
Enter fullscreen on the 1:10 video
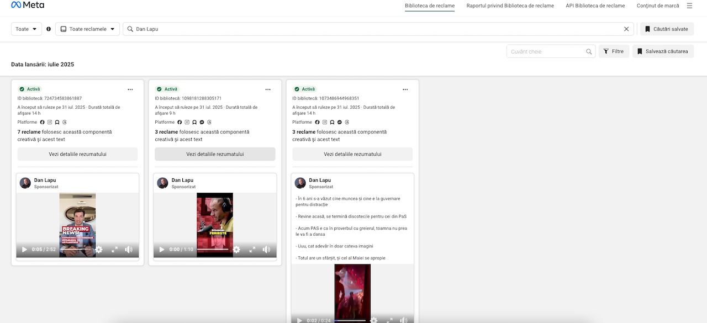tap(252, 250)
